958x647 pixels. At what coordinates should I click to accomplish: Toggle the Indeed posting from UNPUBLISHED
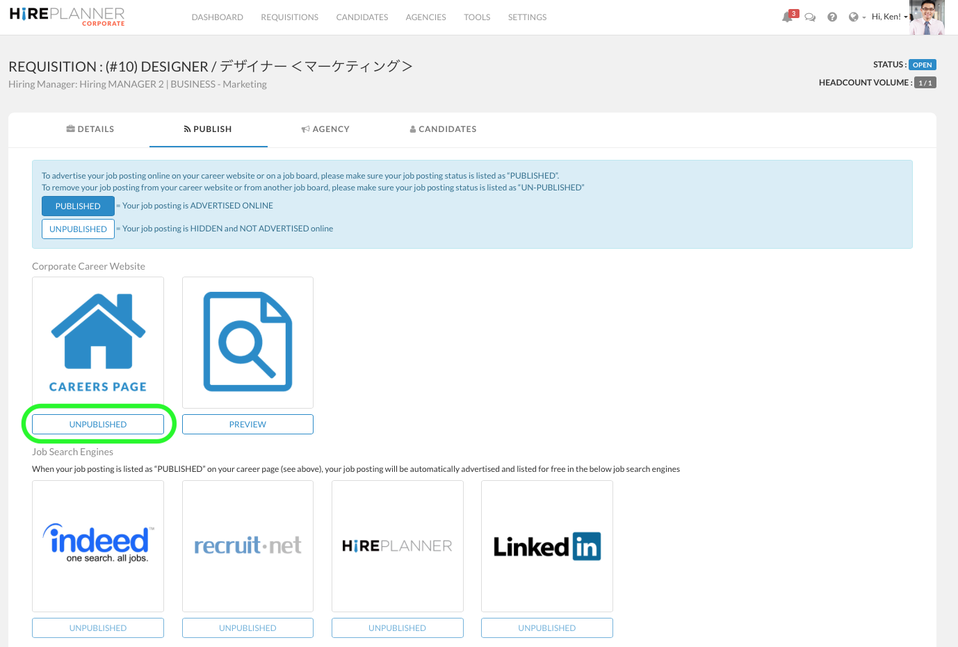tap(97, 628)
